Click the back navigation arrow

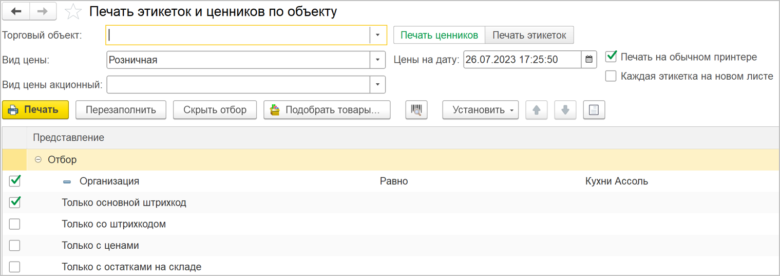(16, 12)
